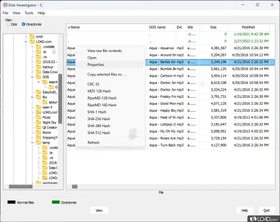Click the DOS folder icon
Image resolution: width=280 pixels, height=222 pixels.
point(39,77)
